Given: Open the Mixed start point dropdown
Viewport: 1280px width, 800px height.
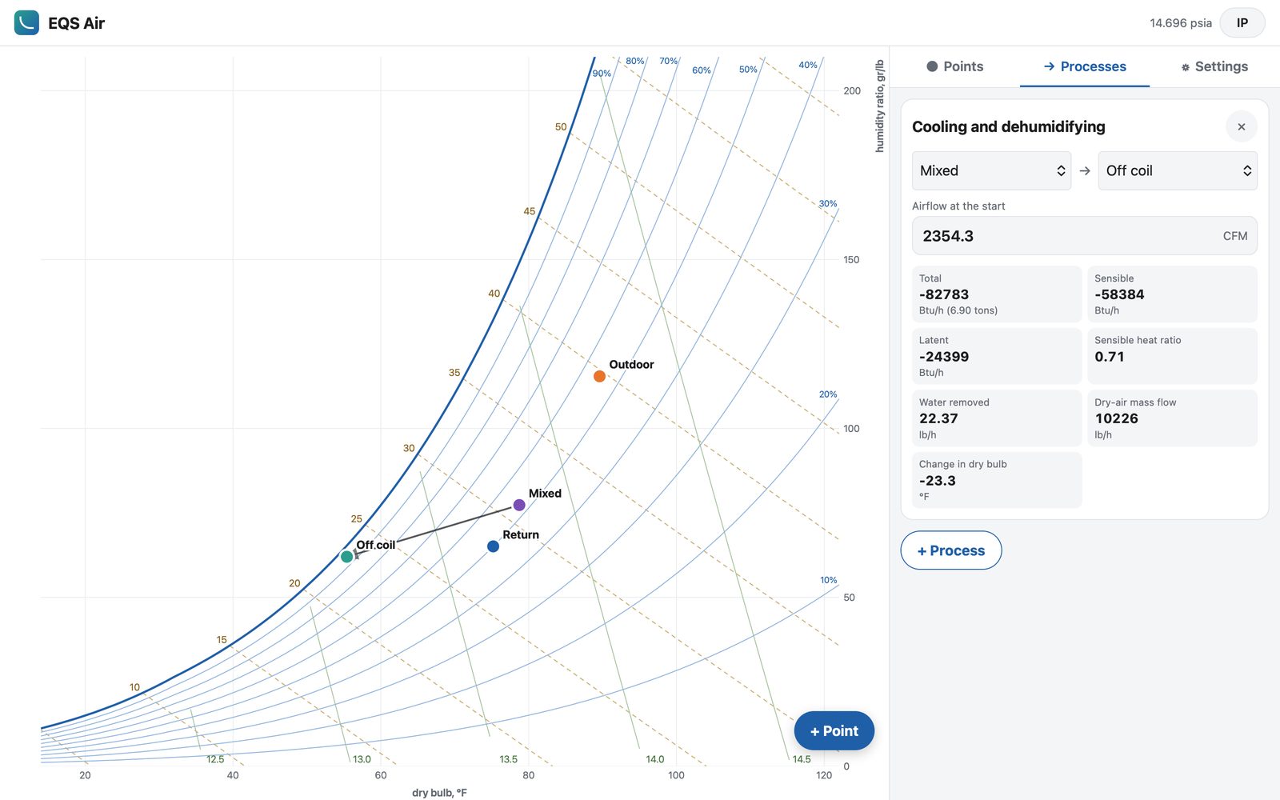Looking at the screenshot, I should pyautogui.click(x=991, y=170).
